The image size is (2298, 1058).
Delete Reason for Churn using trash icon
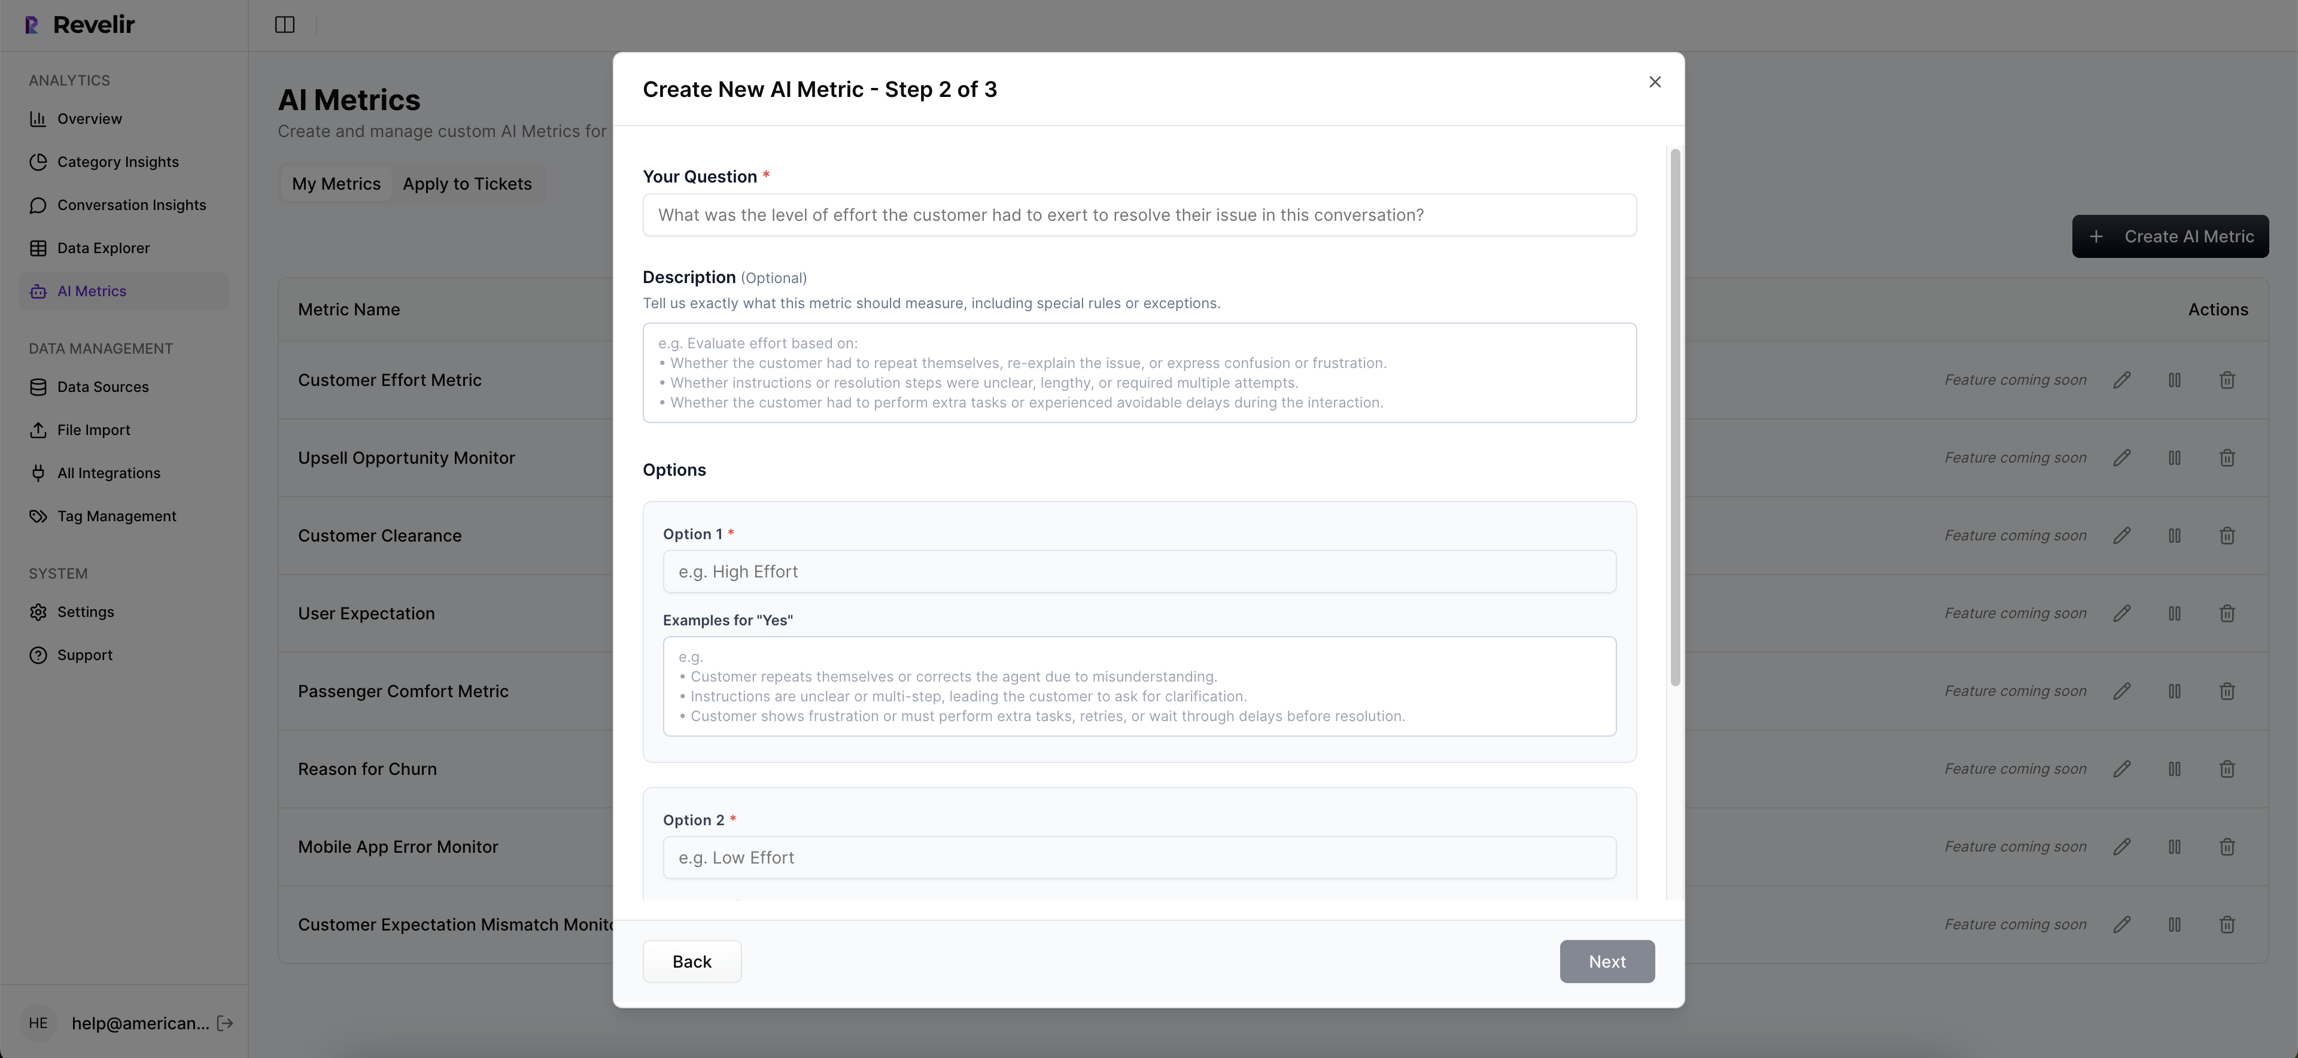click(2227, 768)
